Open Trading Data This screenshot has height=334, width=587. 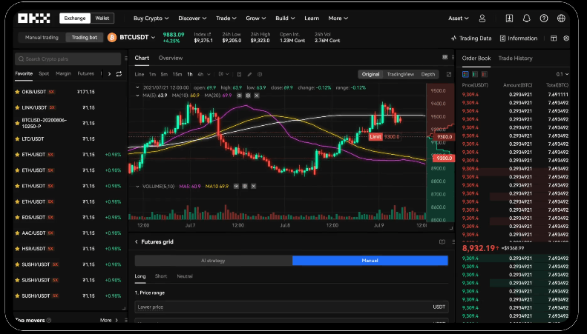tap(471, 38)
